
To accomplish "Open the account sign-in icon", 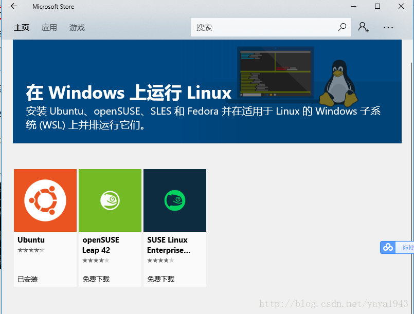I will tap(363, 27).
